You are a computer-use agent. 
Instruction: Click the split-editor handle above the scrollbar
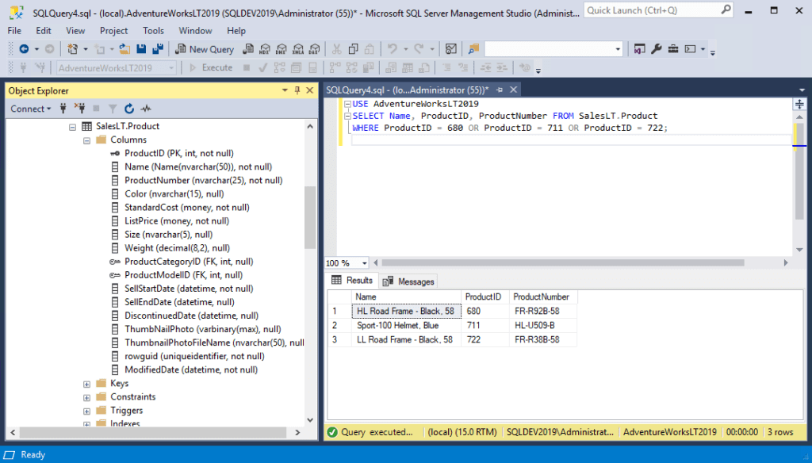click(x=799, y=104)
